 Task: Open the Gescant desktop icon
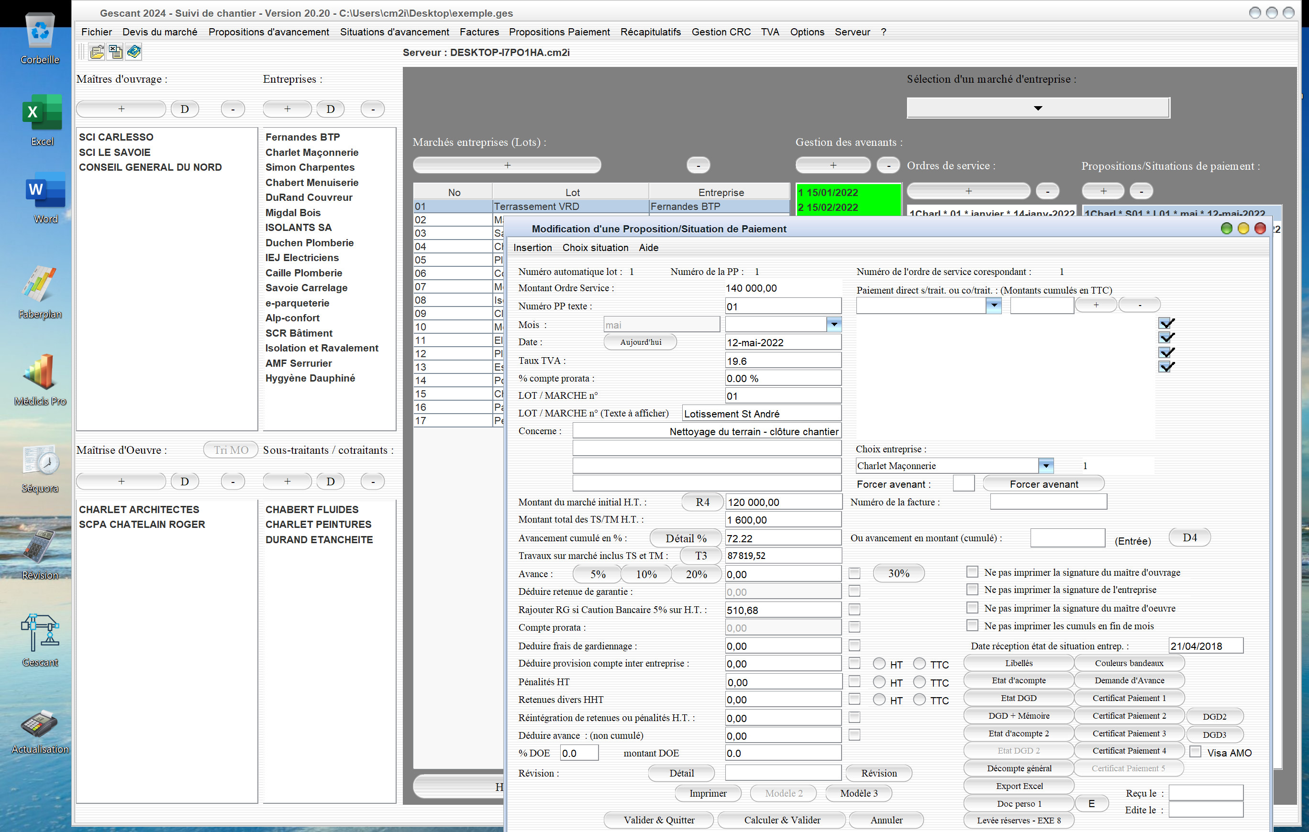40,641
